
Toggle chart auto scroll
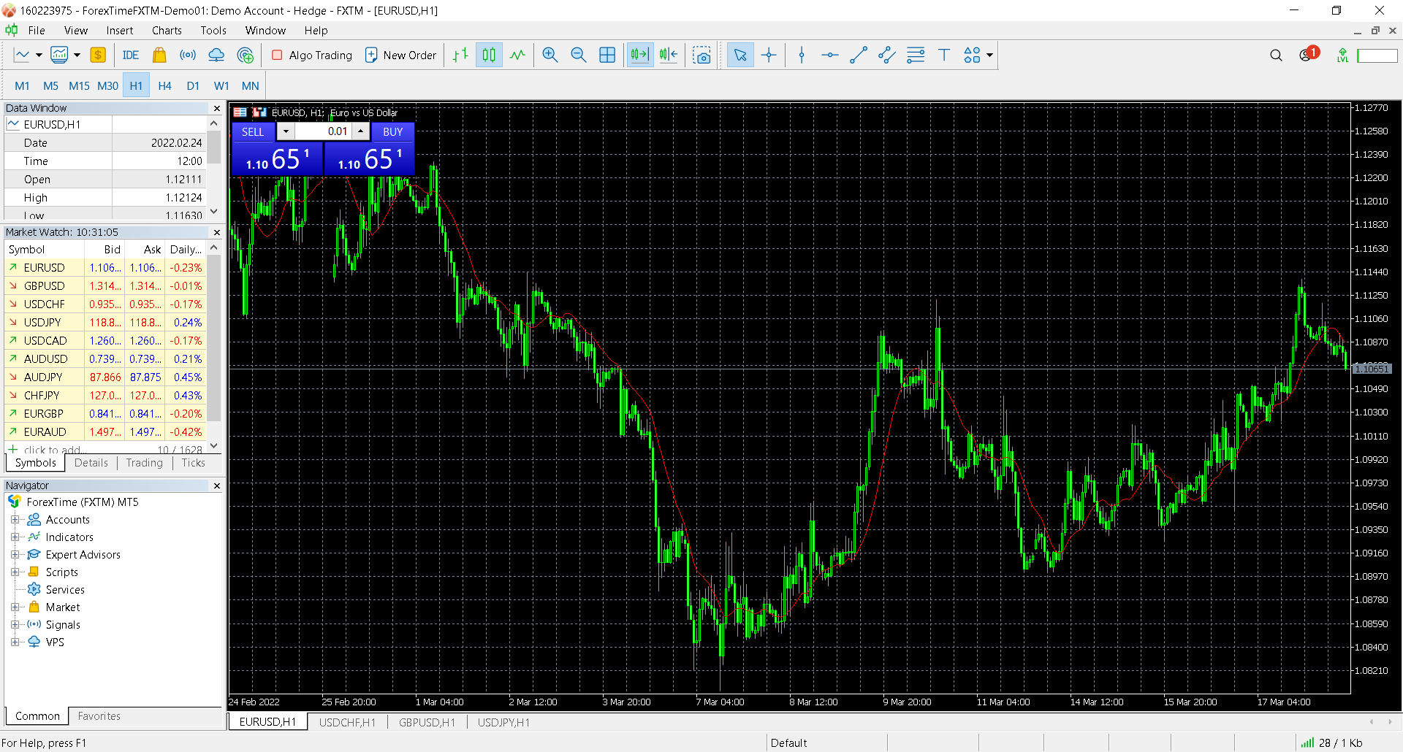[639, 55]
